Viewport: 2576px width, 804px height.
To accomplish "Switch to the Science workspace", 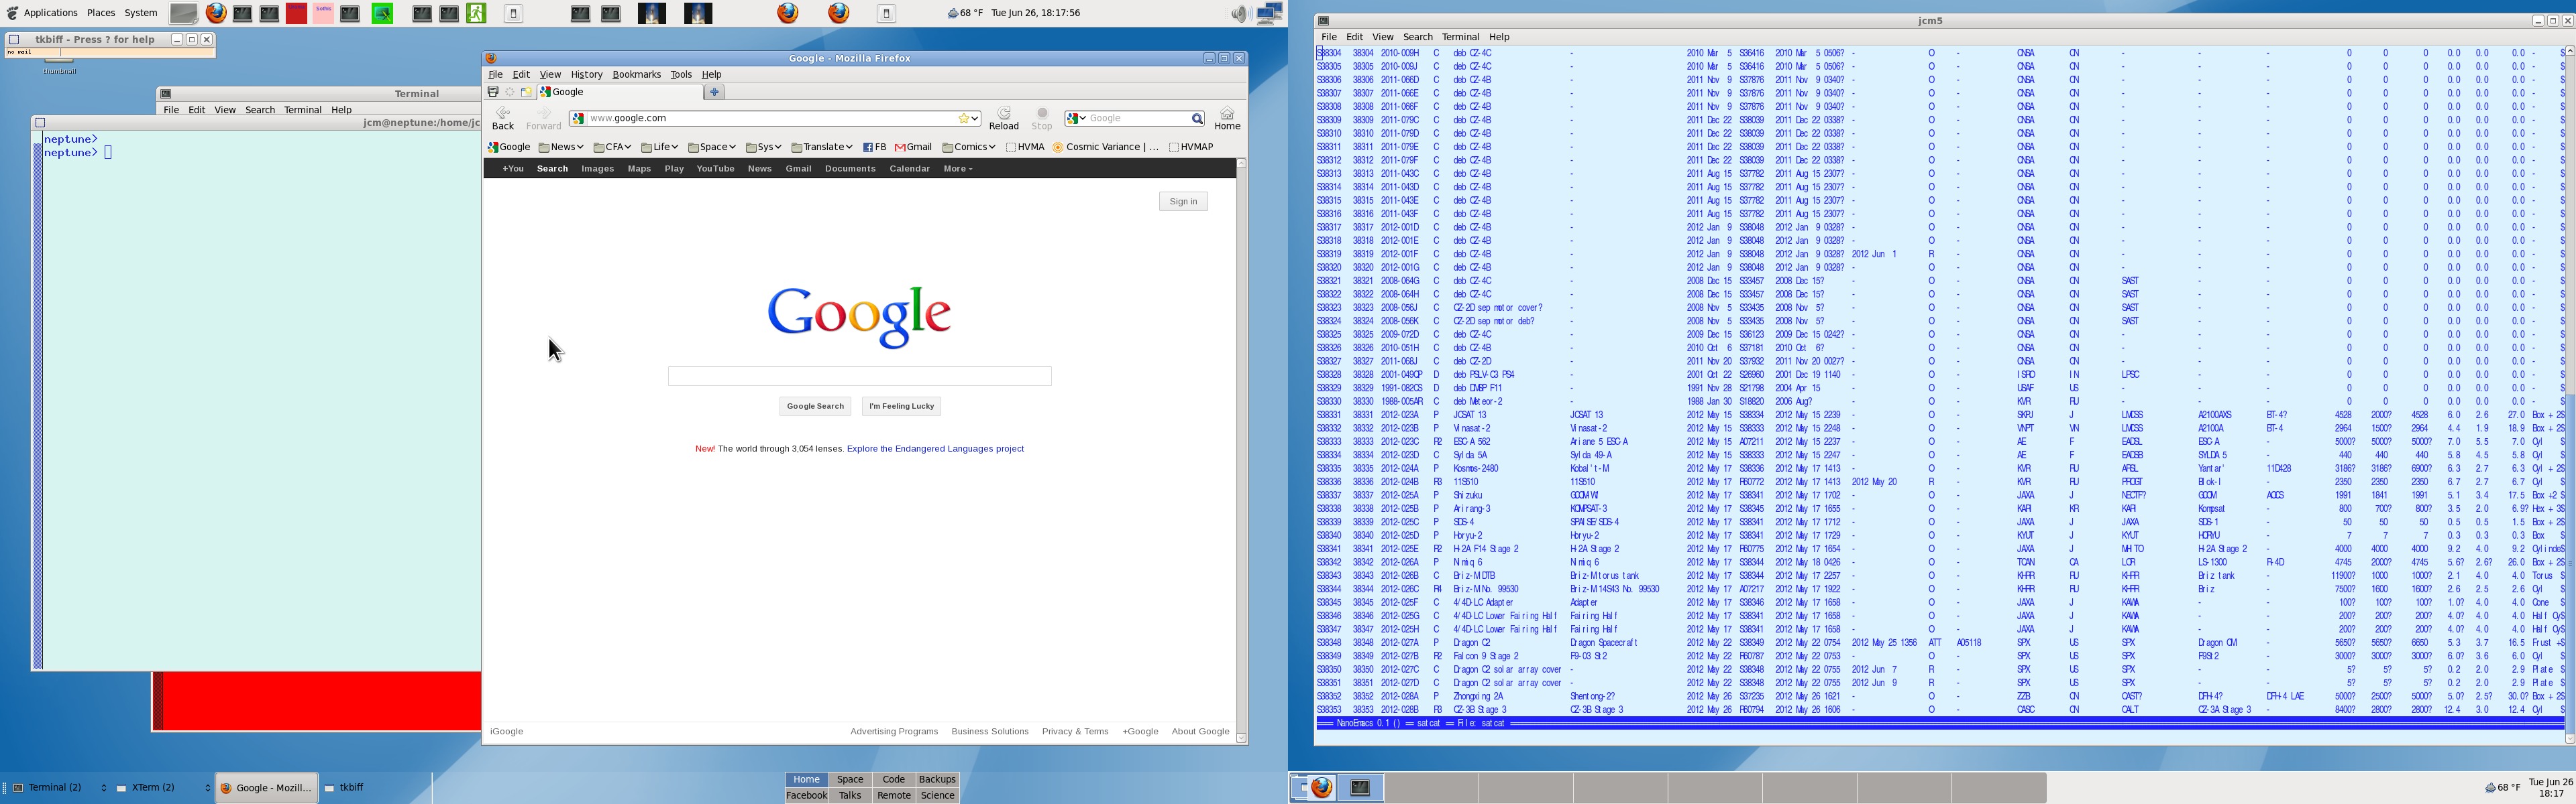I will [937, 796].
